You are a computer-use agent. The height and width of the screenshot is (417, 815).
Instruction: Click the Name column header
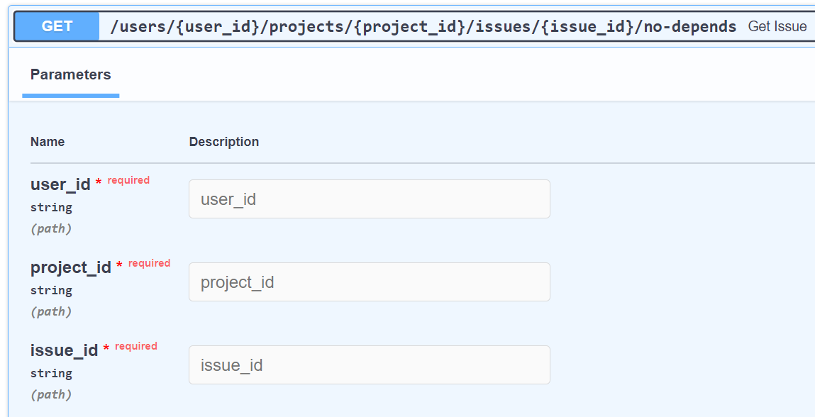[x=47, y=141]
